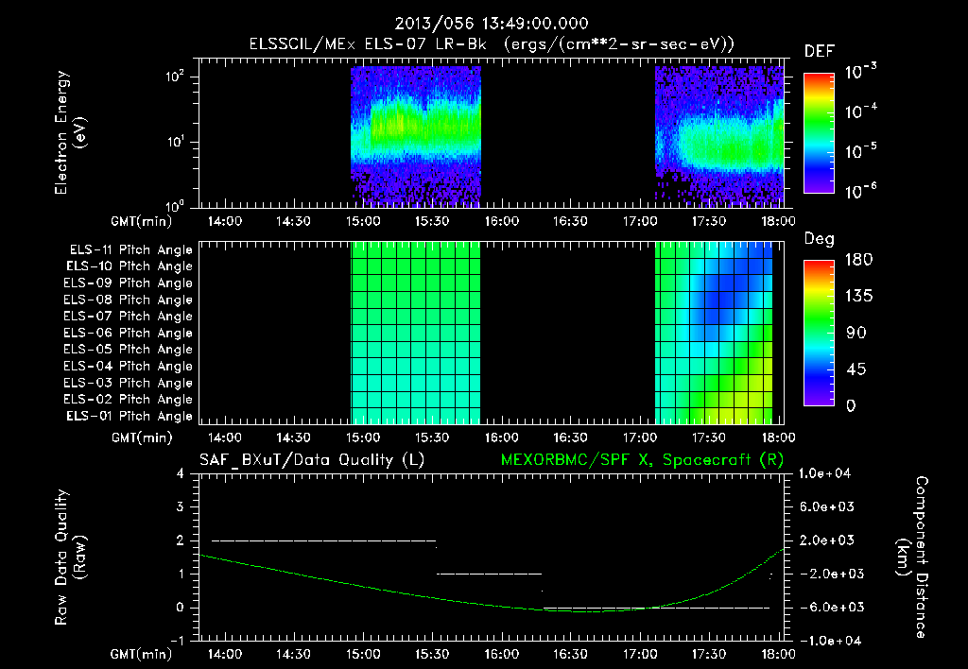Click the 10^-6 DEF scale value
Image resolution: width=968 pixels, height=669 pixels.
(x=860, y=191)
